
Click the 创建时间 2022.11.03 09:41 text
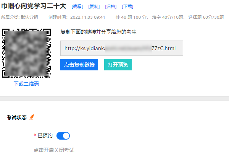(77, 17)
